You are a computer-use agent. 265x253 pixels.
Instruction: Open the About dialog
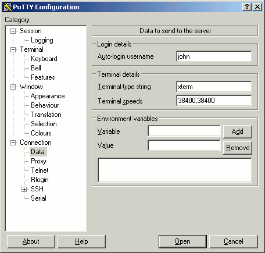pos(31,241)
